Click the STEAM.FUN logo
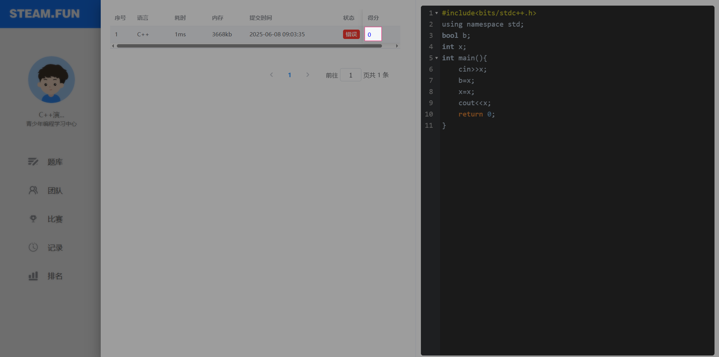The width and height of the screenshot is (719, 357). [x=45, y=14]
